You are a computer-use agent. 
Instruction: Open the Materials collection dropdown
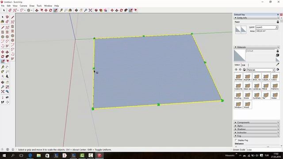pos(261,70)
